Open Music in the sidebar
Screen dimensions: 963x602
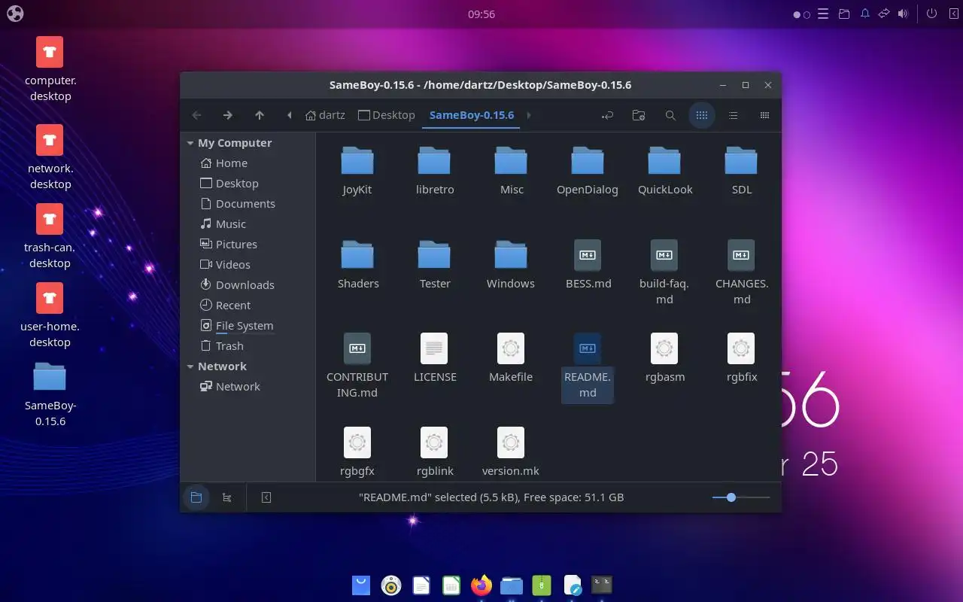[223, 224]
